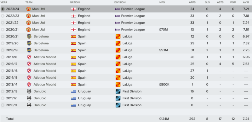
Task: Click the Barcelona badge in 2019/20 row
Action: tap(29, 43)
